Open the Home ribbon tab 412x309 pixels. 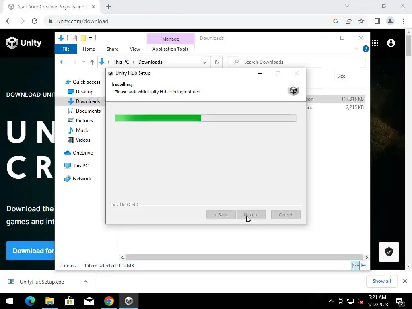point(89,49)
